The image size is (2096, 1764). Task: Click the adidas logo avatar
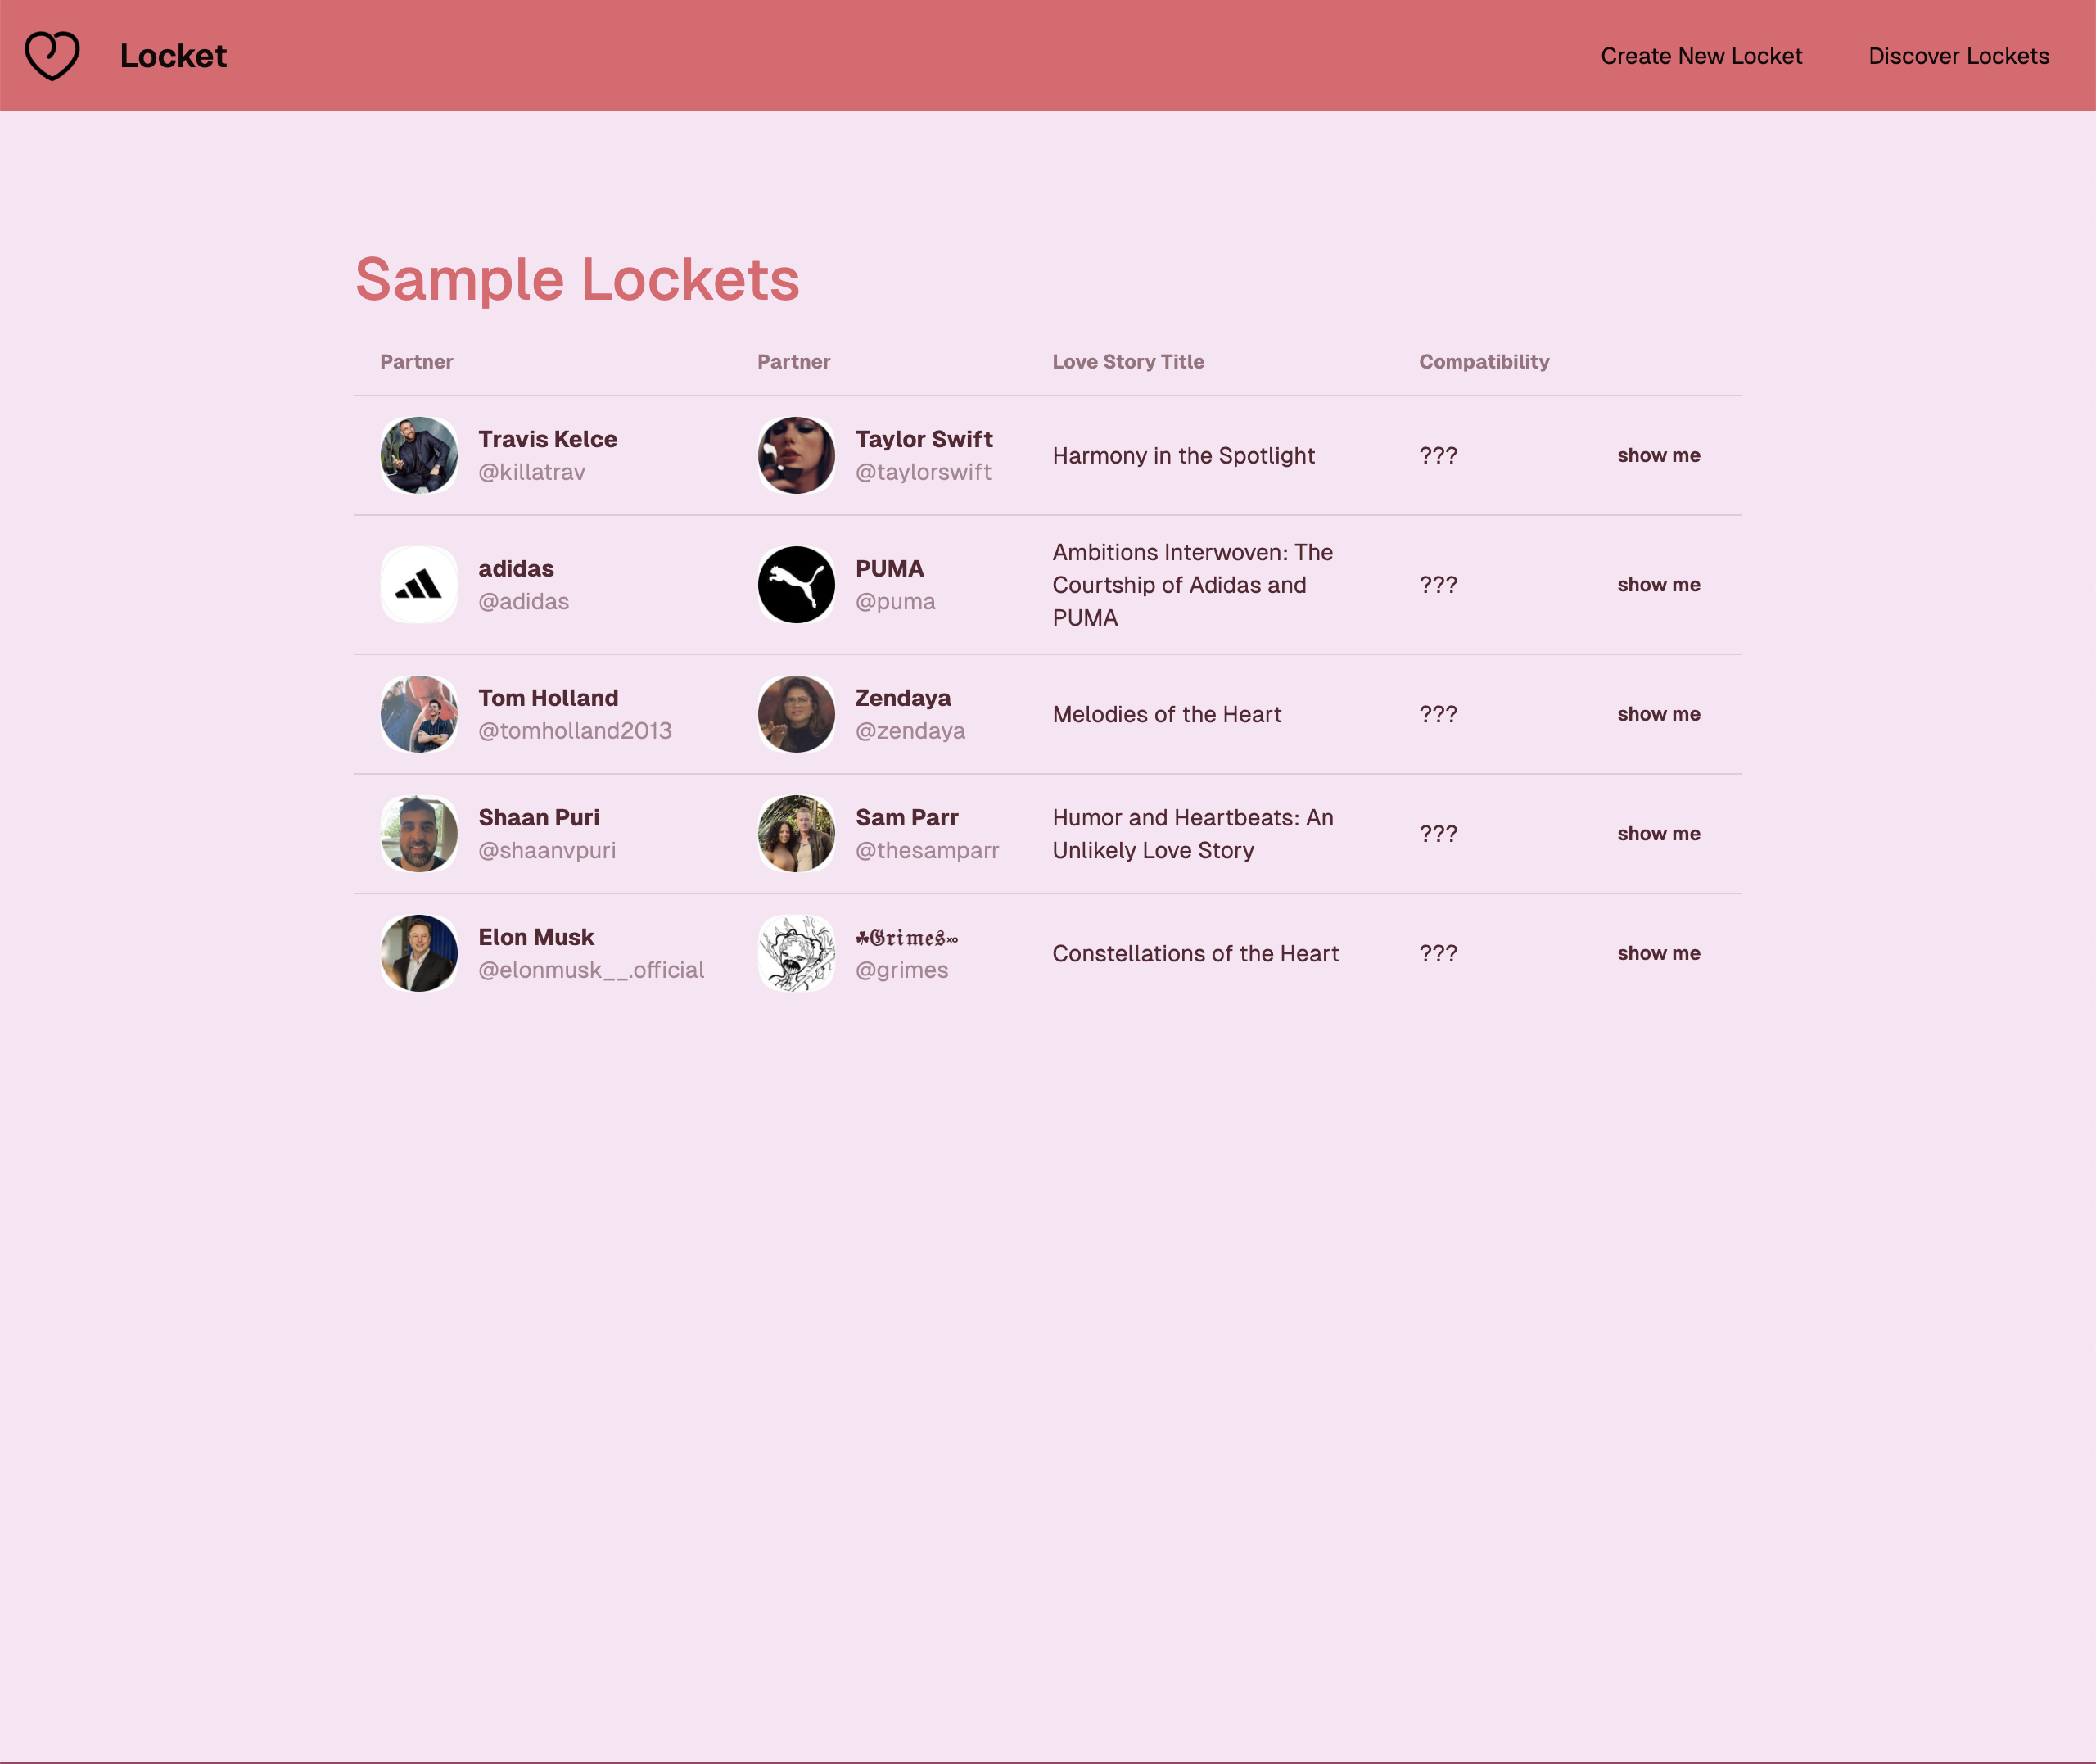pos(419,585)
